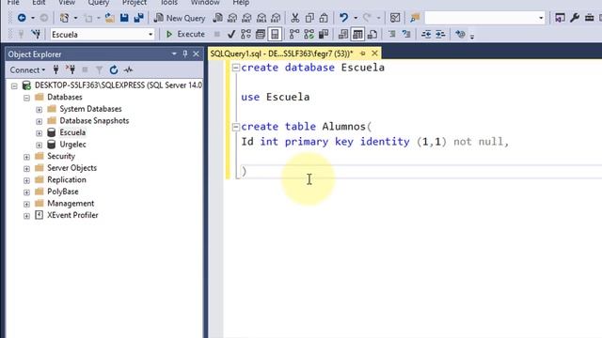602x338 pixels.
Task: Click the Analysis Services MDX Query icon
Action: [232, 18]
